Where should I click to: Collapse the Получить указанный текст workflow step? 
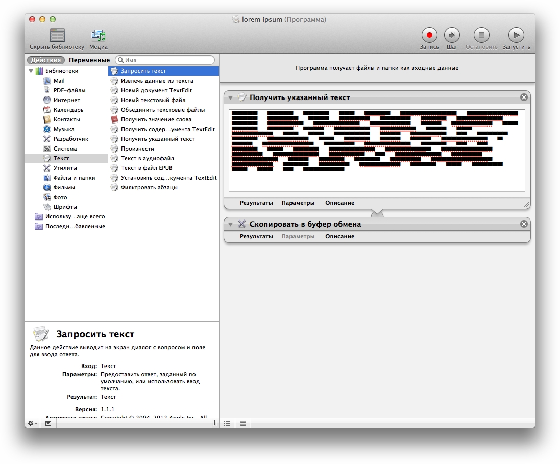pos(230,97)
